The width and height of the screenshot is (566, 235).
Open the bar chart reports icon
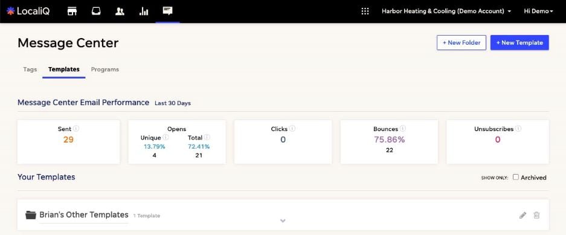click(144, 11)
